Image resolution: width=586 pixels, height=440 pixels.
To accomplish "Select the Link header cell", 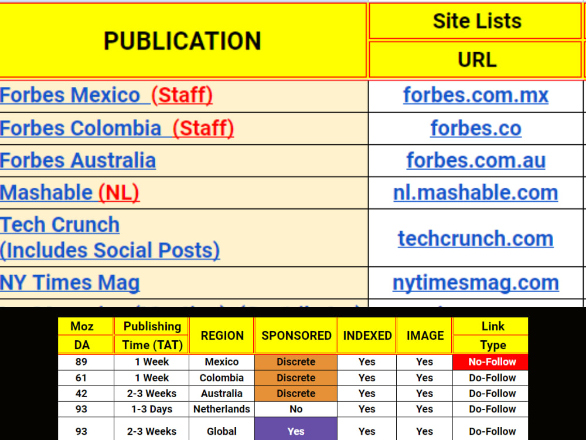I will click(x=490, y=326).
